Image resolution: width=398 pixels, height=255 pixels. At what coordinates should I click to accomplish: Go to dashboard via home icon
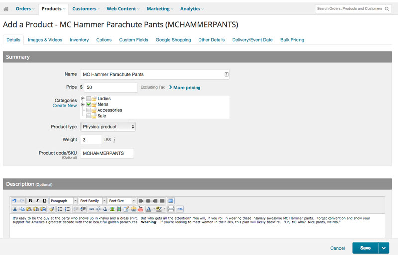coord(6,9)
